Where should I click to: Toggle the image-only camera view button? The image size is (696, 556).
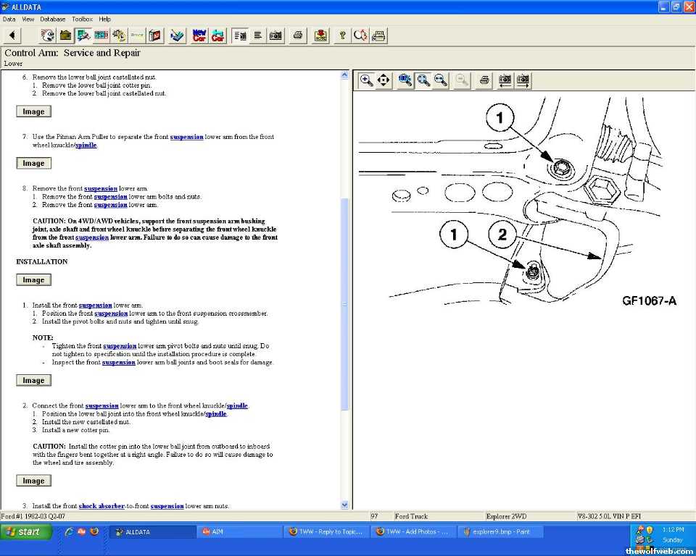[275, 35]
